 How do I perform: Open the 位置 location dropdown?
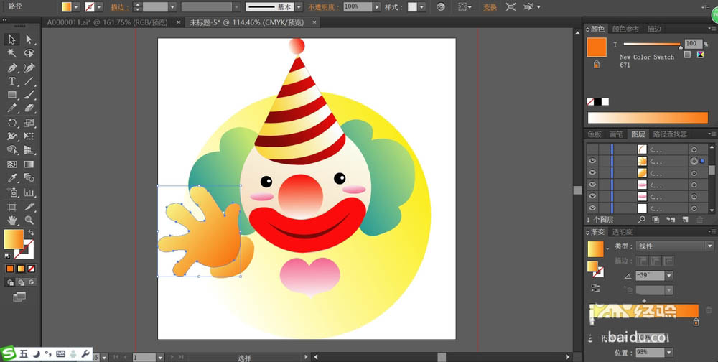click(x=669, y=353)
